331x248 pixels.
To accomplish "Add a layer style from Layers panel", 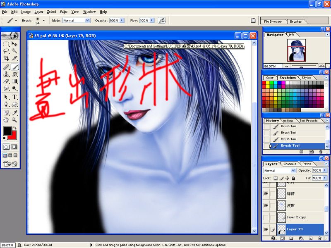I will click(273, 238).
